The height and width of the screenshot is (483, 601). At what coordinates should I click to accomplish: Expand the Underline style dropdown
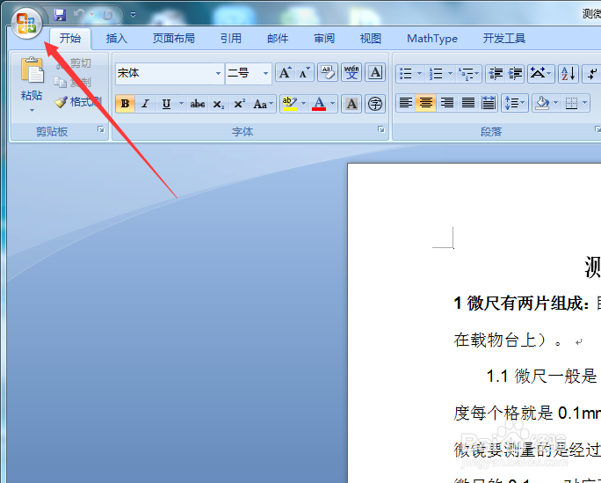181,104
